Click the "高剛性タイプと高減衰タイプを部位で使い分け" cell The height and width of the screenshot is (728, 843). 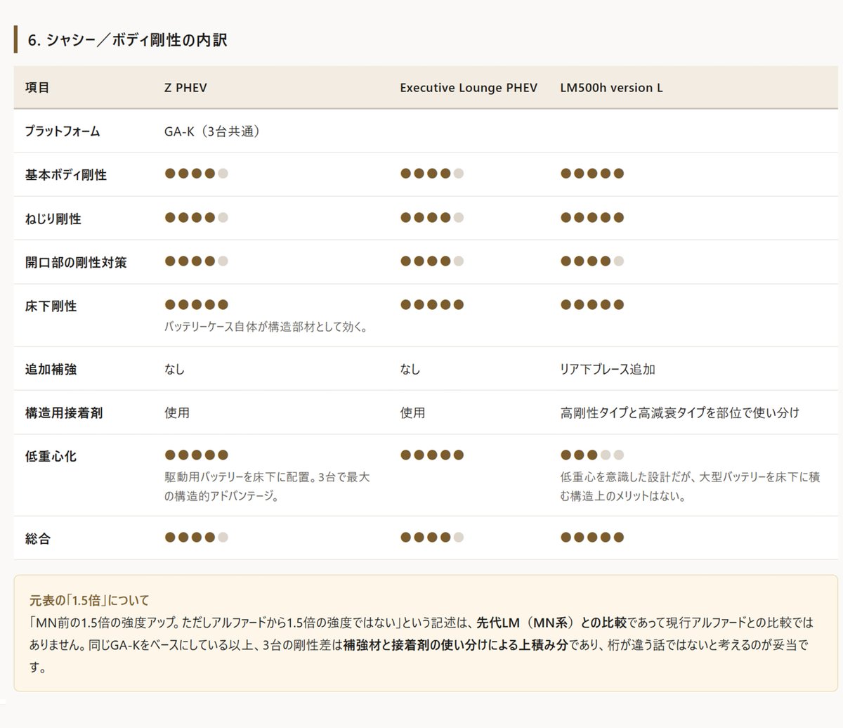[x=680, y=412]
